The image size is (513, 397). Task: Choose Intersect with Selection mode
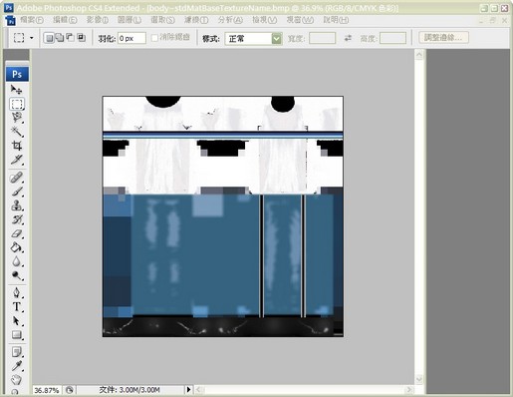pos(81,38)
